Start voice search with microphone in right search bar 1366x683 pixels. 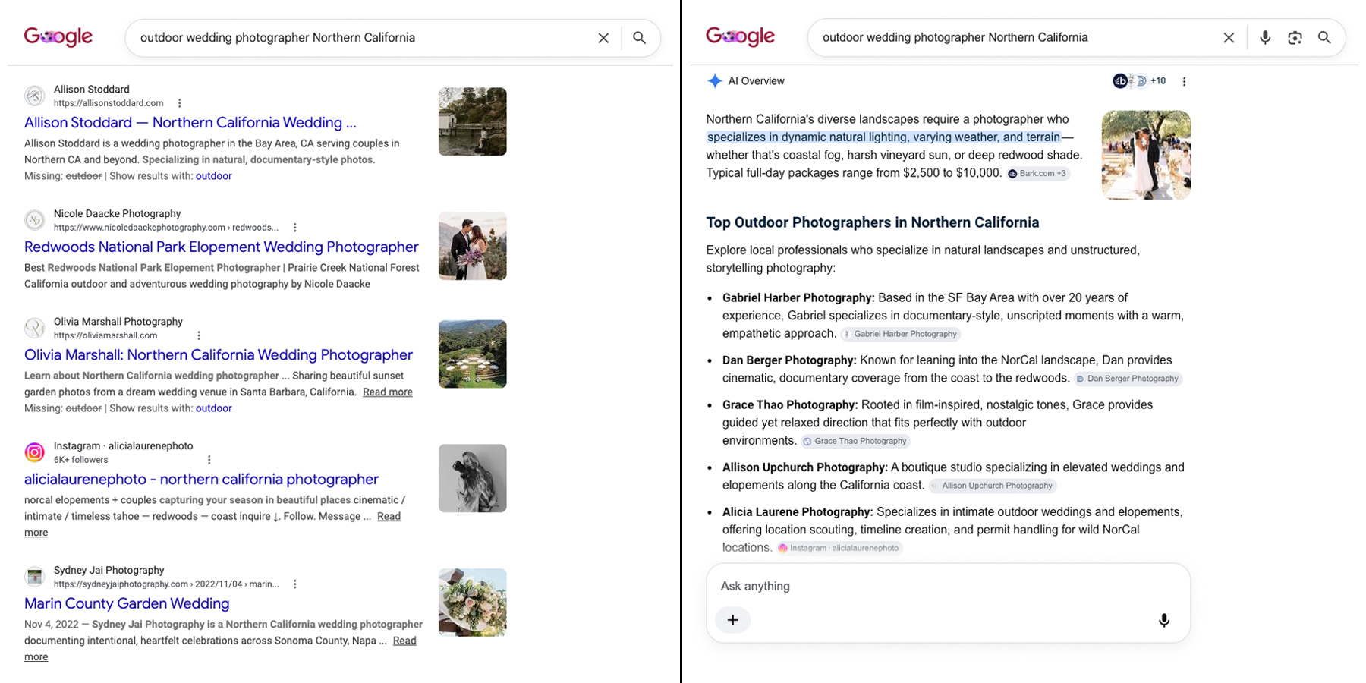1265,38
